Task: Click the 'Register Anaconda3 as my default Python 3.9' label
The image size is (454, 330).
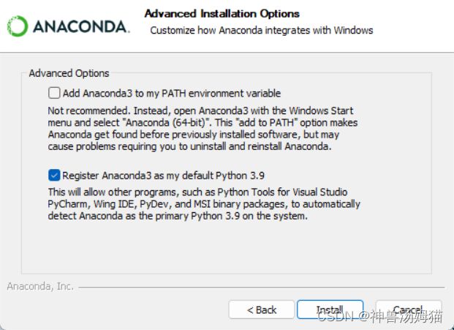Action: pos(163,176)
